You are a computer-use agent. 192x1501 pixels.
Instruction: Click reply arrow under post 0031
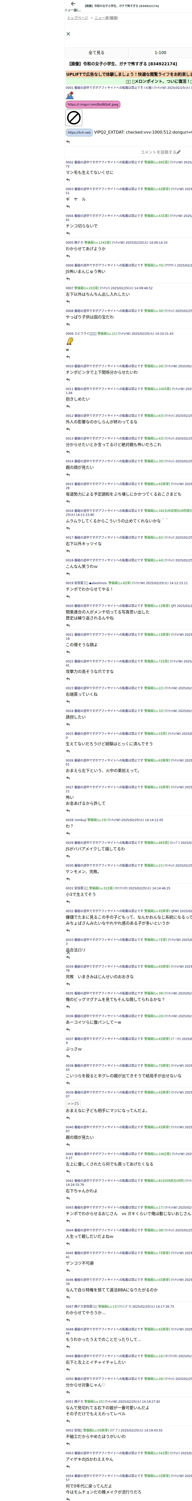tap(68, 902)
